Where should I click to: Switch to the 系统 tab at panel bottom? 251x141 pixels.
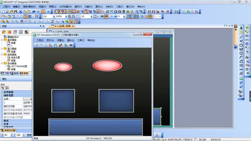point(14,73)
